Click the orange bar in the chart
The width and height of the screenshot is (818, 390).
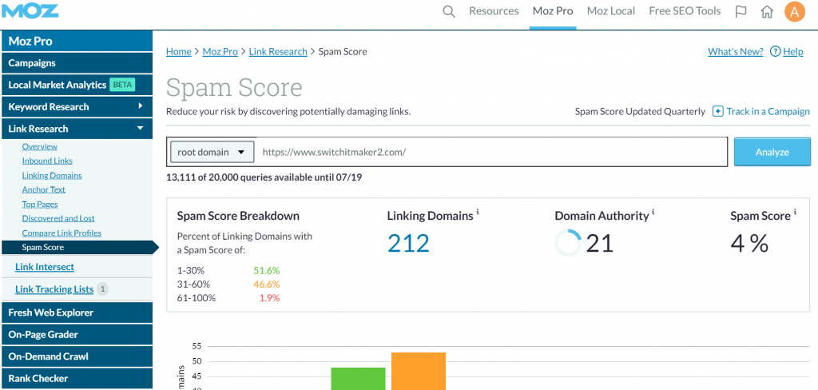[x=419, y=371]
